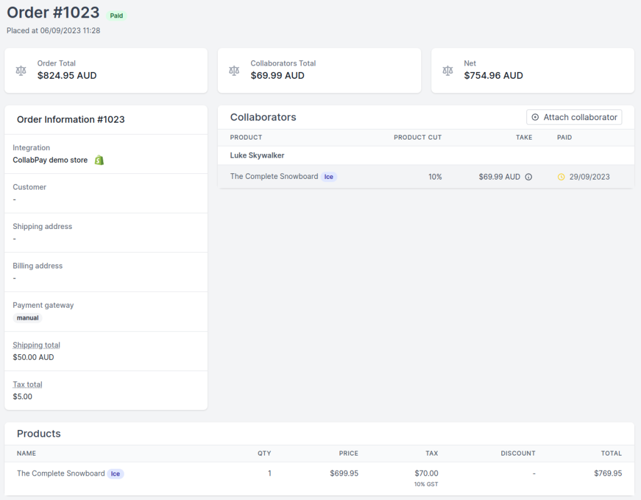Click the Tax total label
Image resolution: width=641 pixels, height=500 pixels.
coord(28,385)
